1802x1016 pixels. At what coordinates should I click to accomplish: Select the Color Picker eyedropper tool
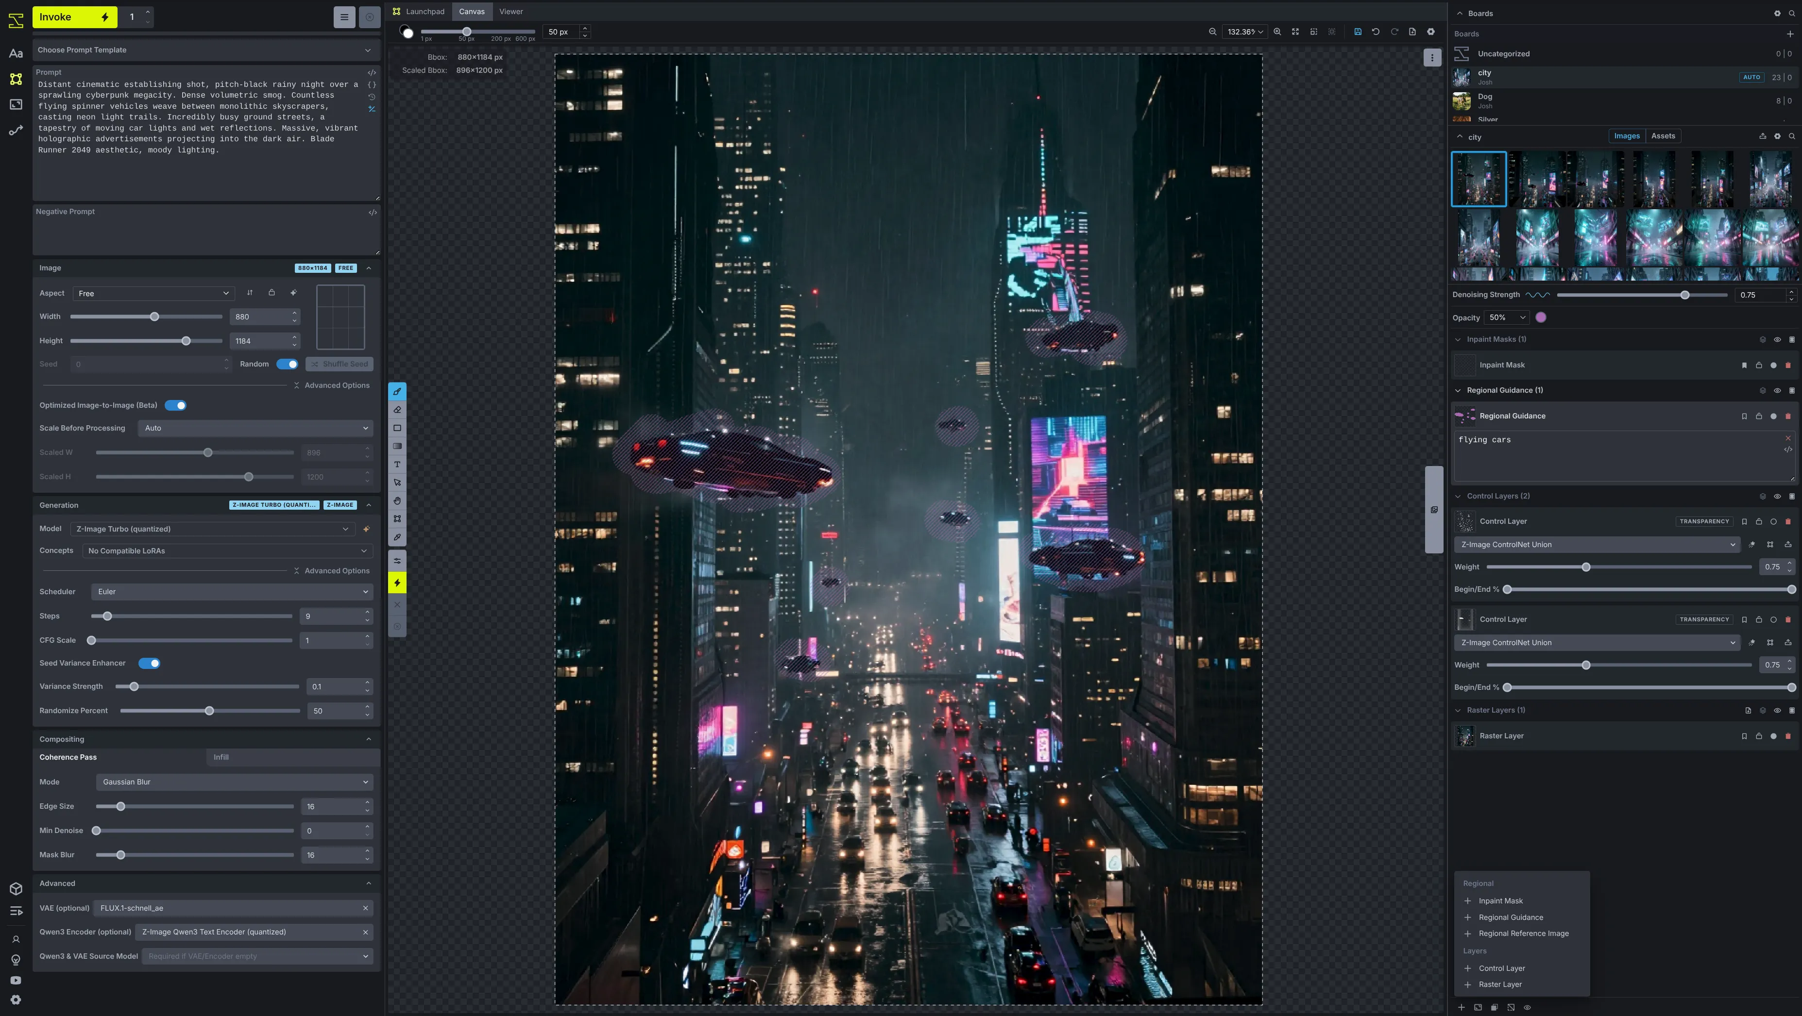(x=397, y=537)
